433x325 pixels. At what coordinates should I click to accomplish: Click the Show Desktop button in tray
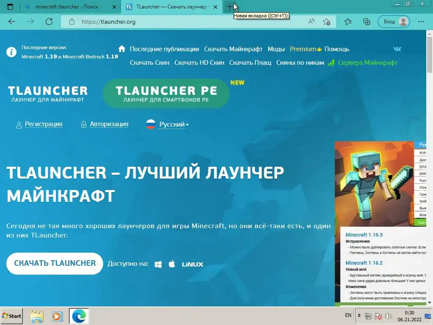pyautogui.click(x=428, y=316)
